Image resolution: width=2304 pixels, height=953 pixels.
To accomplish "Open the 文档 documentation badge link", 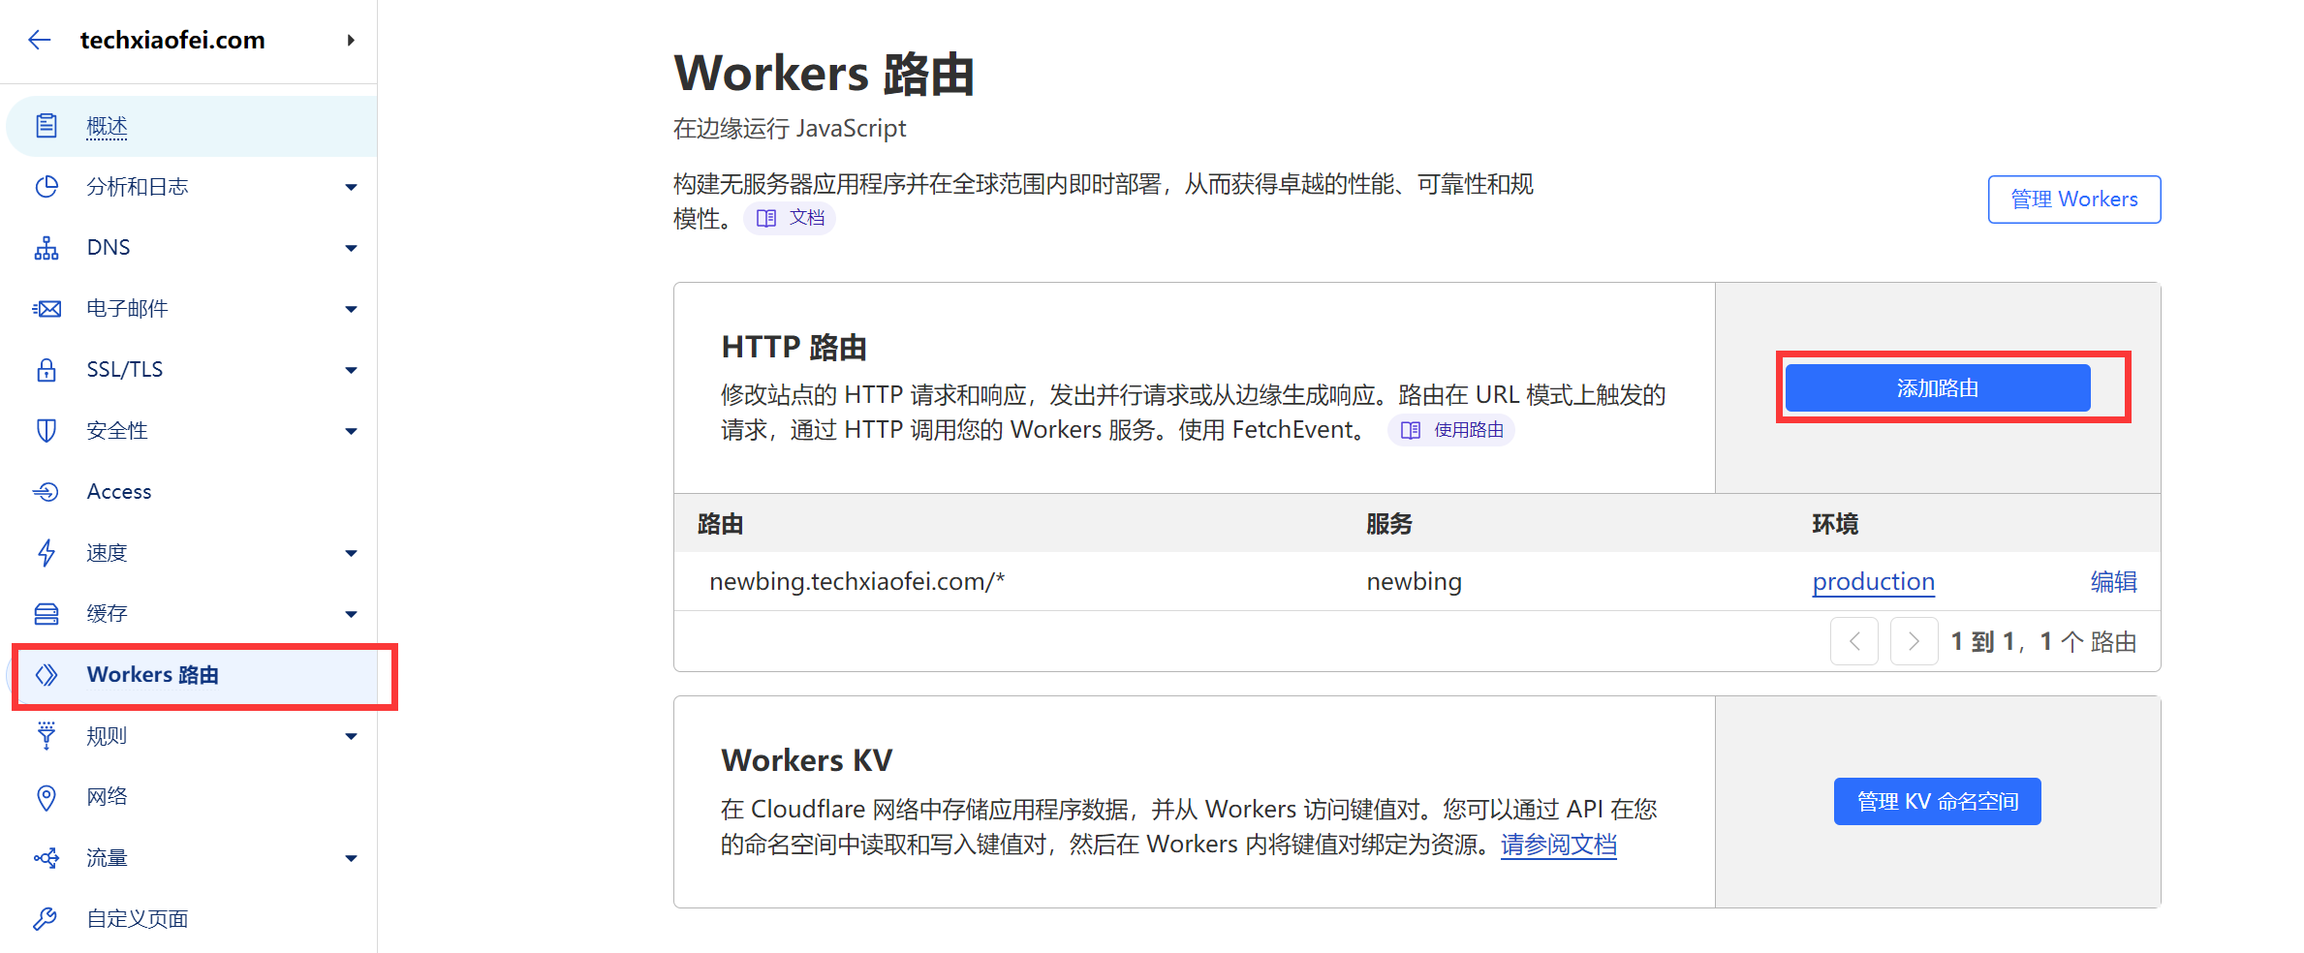I will pos(790,218).
